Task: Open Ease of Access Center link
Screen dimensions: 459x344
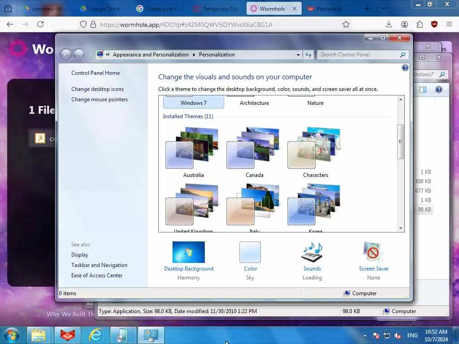Action: [x=97, y=275]
